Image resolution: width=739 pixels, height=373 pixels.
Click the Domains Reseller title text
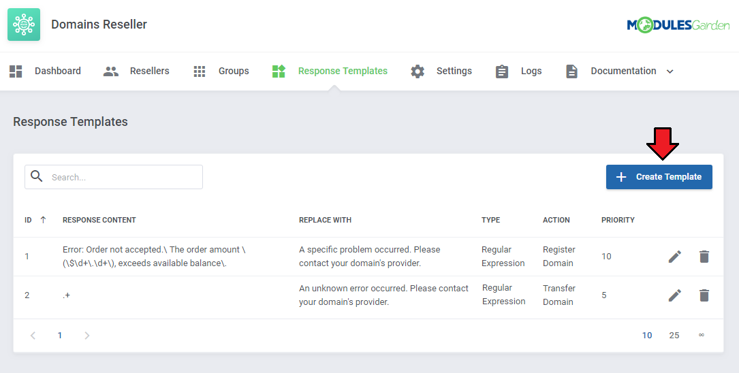click(99, 25)
